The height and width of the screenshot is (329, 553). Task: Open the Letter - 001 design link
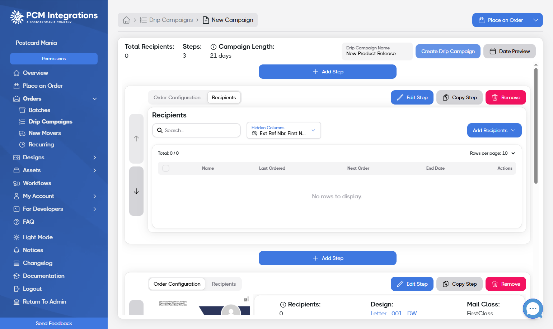[x=394, y=313]
